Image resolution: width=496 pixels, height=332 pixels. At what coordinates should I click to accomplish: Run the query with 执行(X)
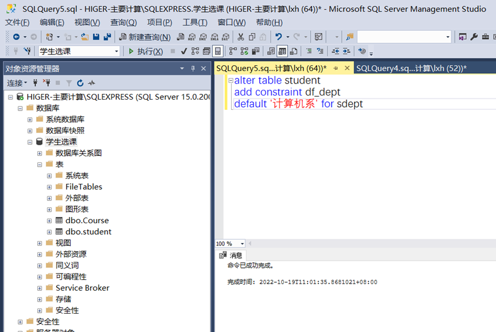pyautogui.click(x=146, y=51)
